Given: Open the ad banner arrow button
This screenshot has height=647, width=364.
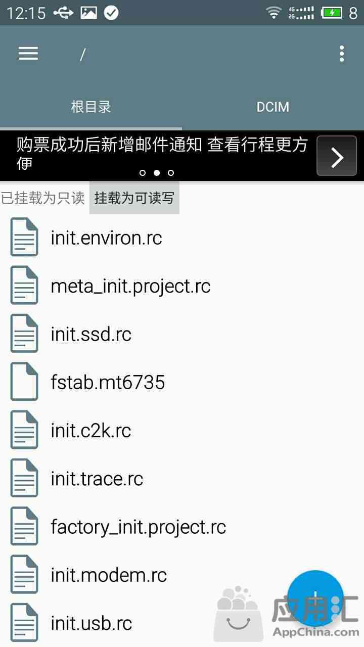Looking at the screenshot, I should pos(337,156).
